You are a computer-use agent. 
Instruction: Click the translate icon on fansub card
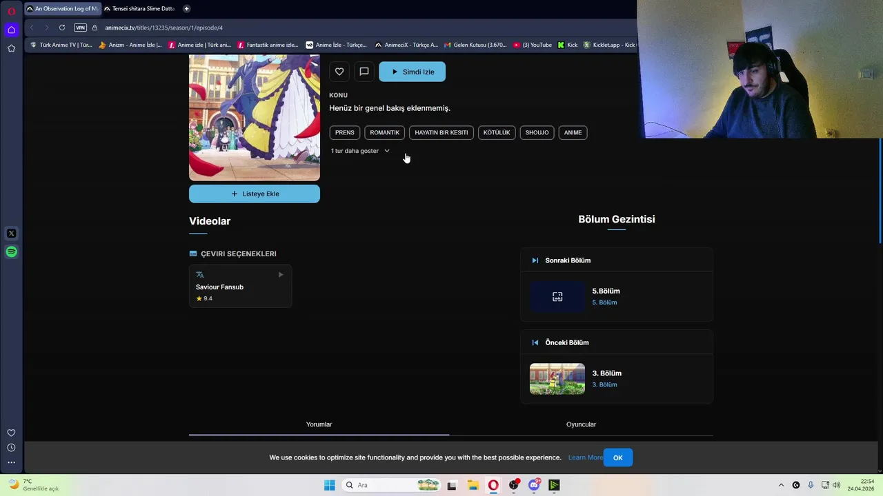(x=200, y=275)
